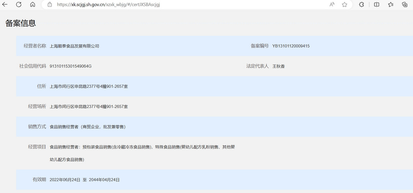Open the browser extensions menu
Image resolution: width=413 pixels, height=193 pixels.
point(361,4)
